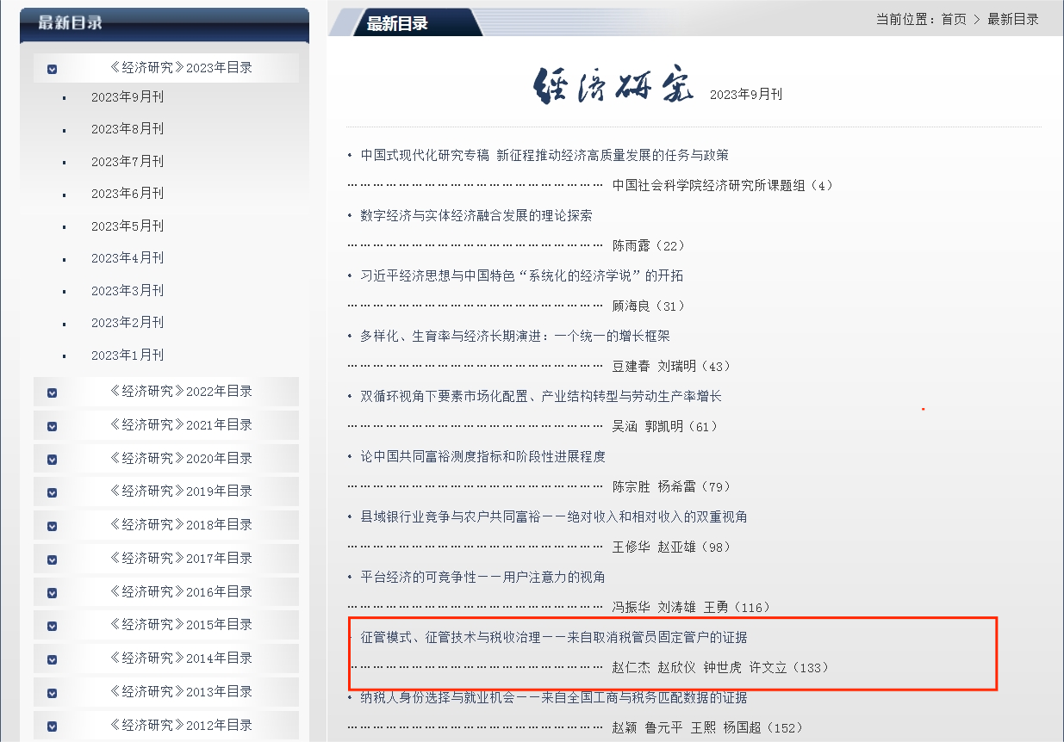This screenshot has width=1064, height=742.
Task: Open article 论中国共同富裕测度指标和阶段性进展程度
Action: [482, 457]
